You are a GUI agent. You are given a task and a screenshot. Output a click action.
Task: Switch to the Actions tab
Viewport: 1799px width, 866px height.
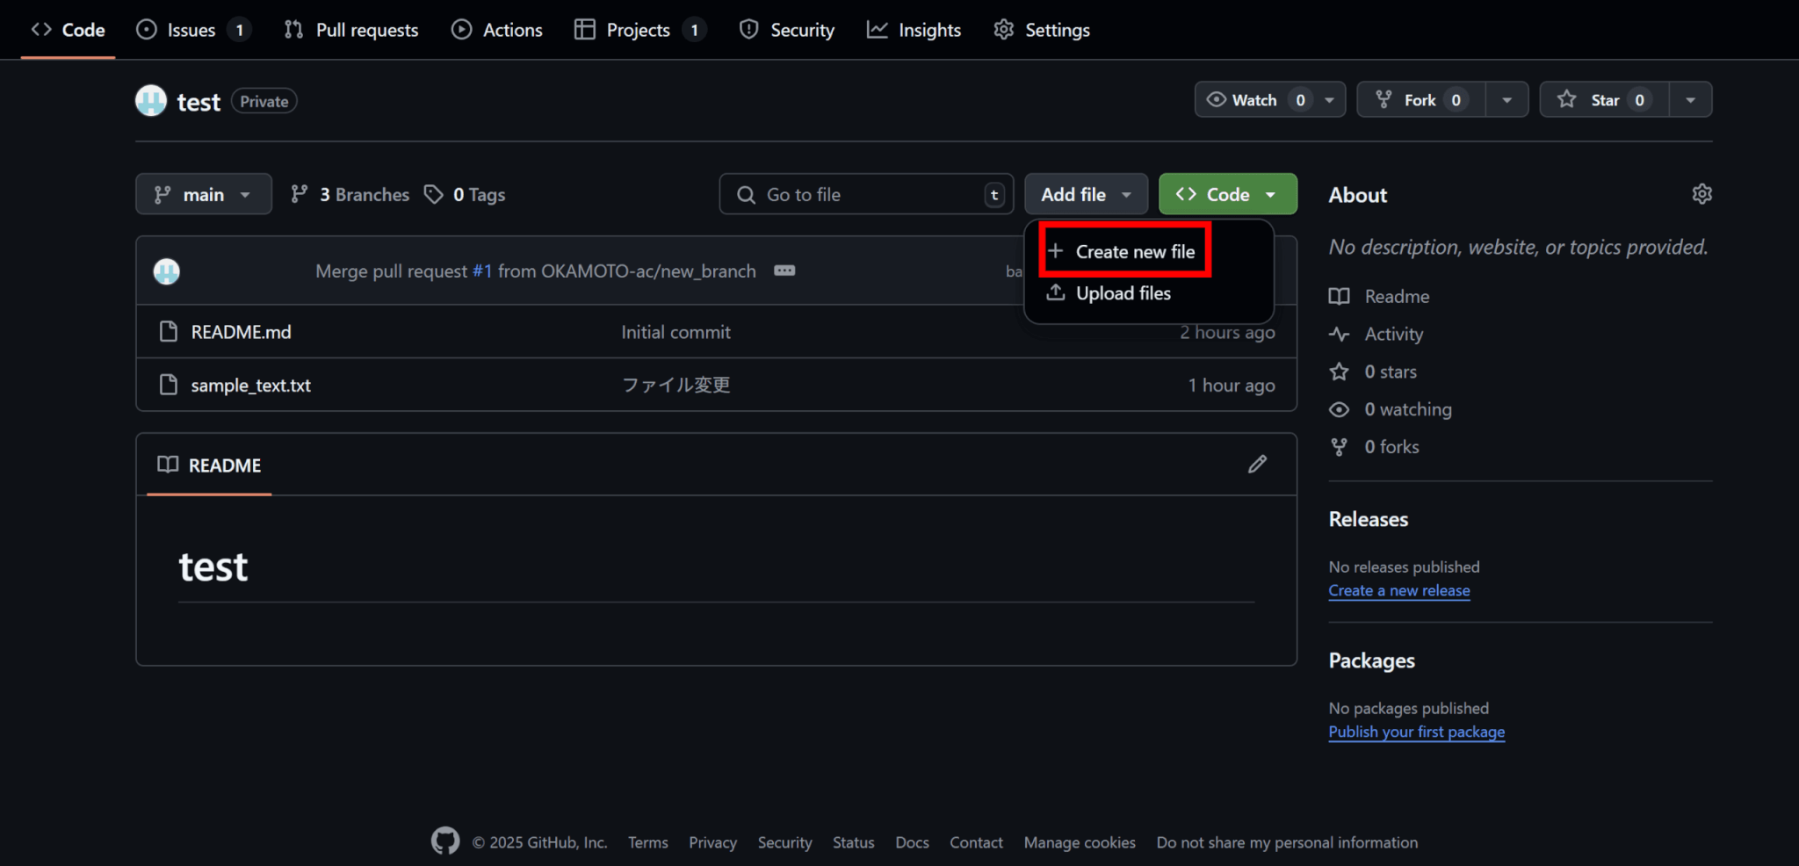click(x=497, y=30)
